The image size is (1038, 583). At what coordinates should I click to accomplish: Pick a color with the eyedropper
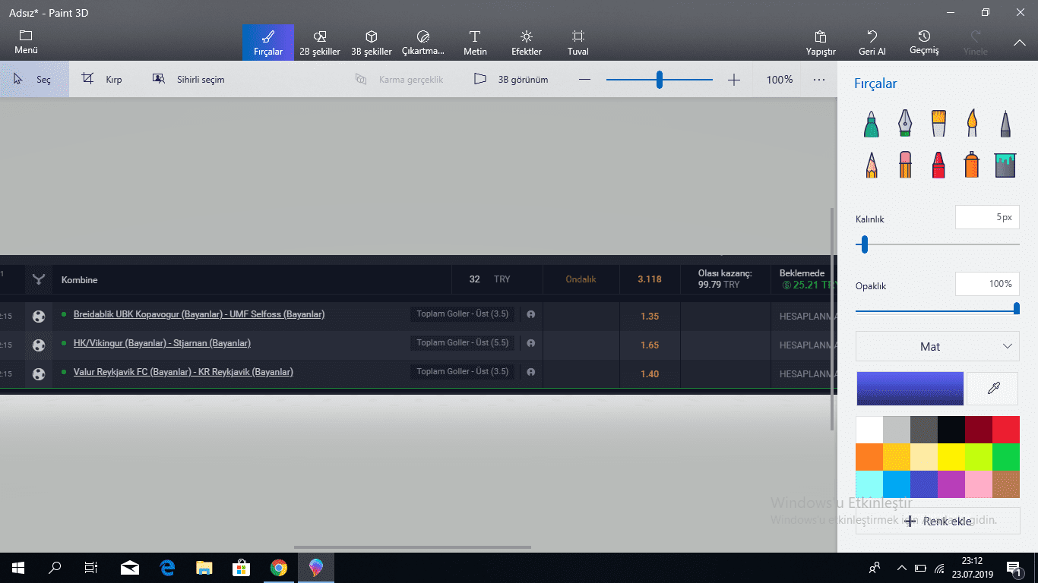tap(993, 389)
